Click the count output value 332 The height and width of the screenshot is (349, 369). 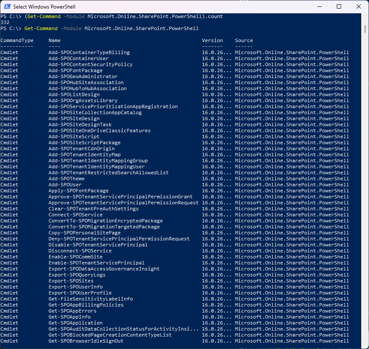click(5, 22)
